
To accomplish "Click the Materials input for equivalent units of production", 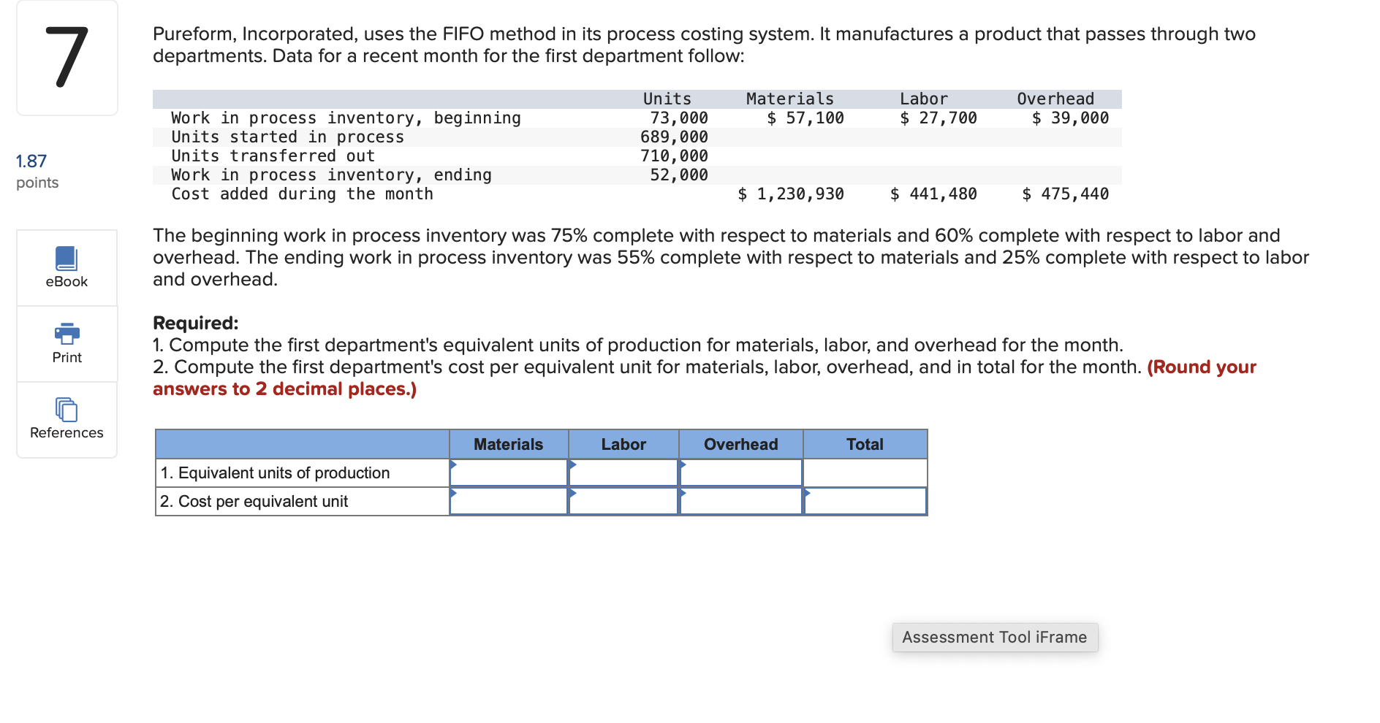I will 509,473.
